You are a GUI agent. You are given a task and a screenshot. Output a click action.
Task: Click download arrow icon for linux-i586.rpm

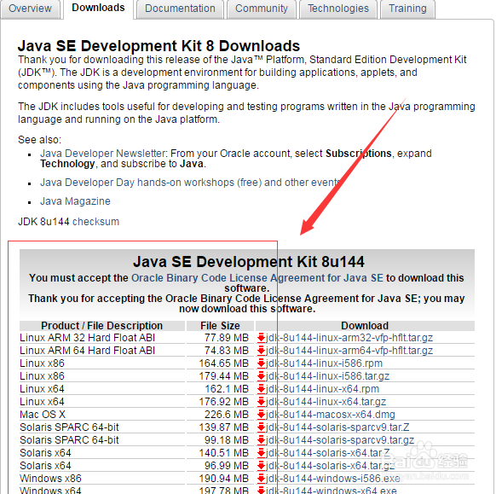tap(261, 363)
